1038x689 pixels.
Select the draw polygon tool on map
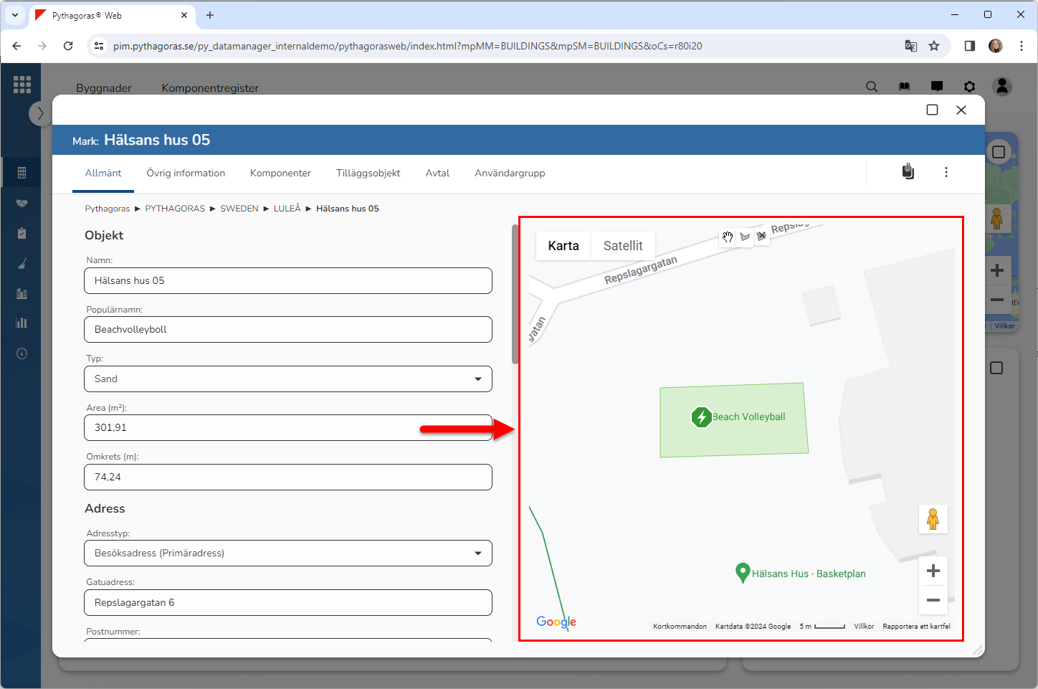[745, 237]
